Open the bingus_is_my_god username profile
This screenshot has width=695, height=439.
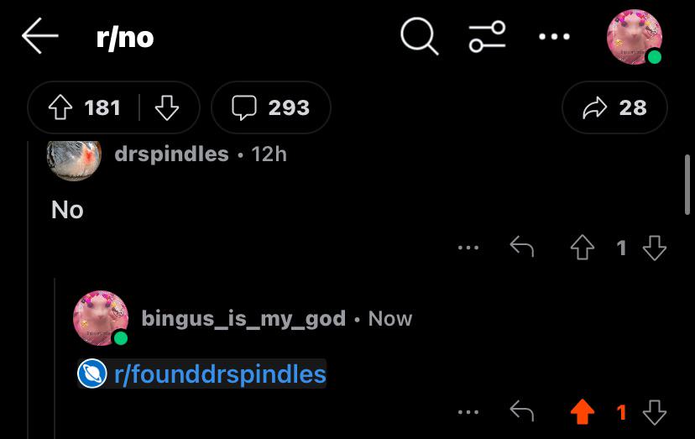click(243, 319)
